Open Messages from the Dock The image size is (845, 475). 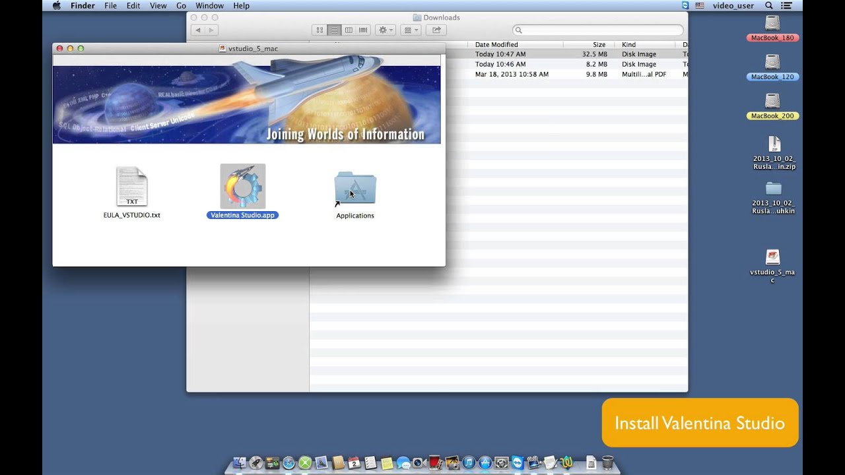point(403,463)
